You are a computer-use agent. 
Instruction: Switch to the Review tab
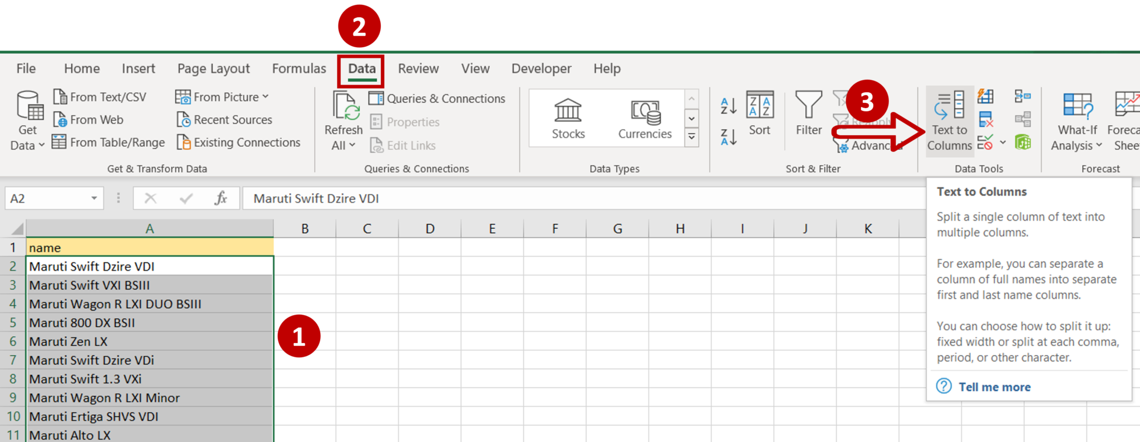(418, 68)
